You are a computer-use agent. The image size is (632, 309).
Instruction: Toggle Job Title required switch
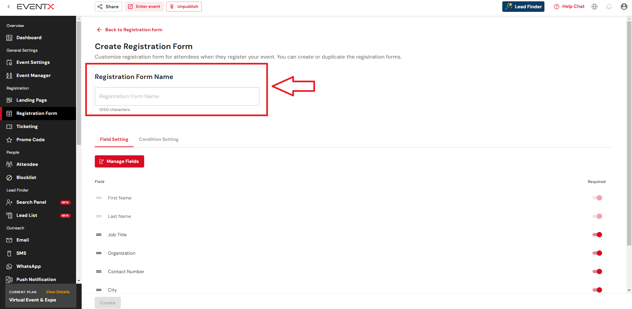point(597,235)
